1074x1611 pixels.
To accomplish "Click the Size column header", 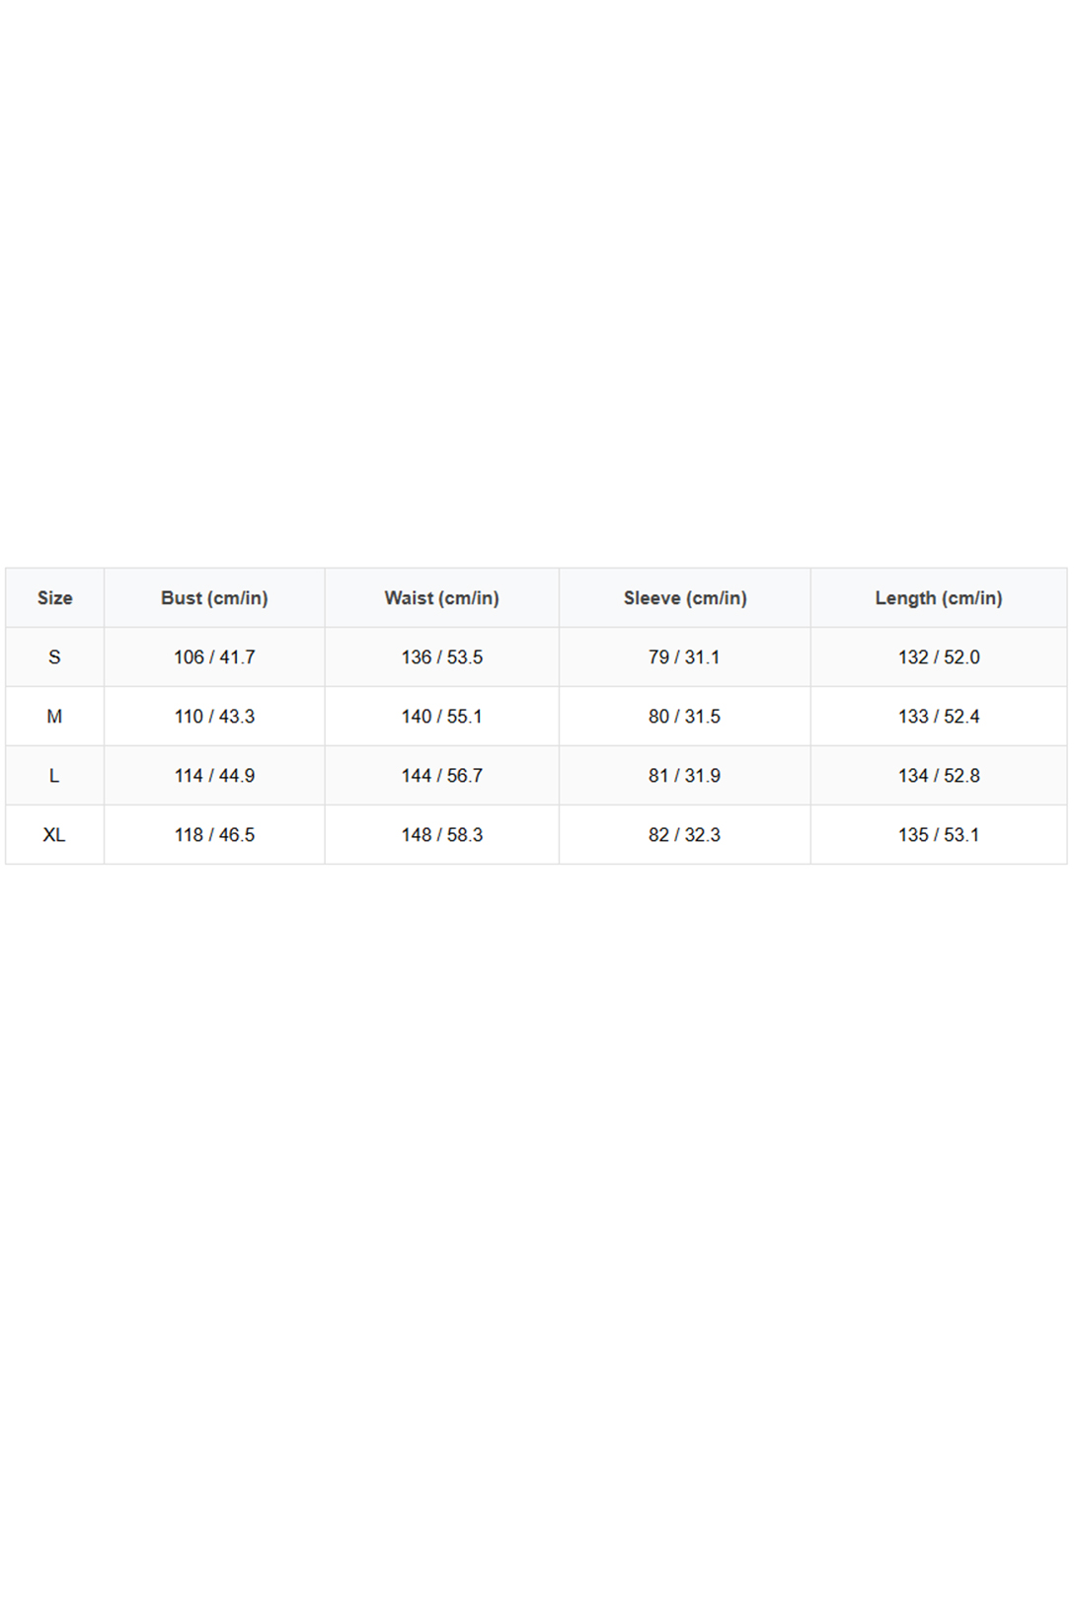I will pos(54,598).
